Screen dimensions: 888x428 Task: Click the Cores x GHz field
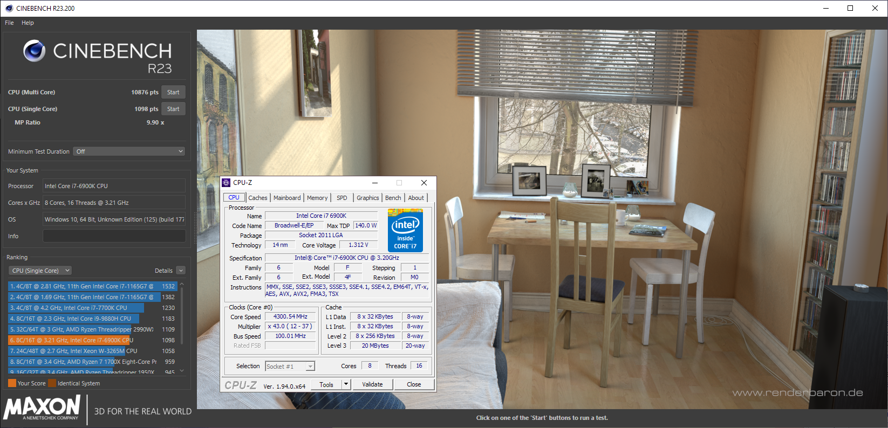click(114, 203)
